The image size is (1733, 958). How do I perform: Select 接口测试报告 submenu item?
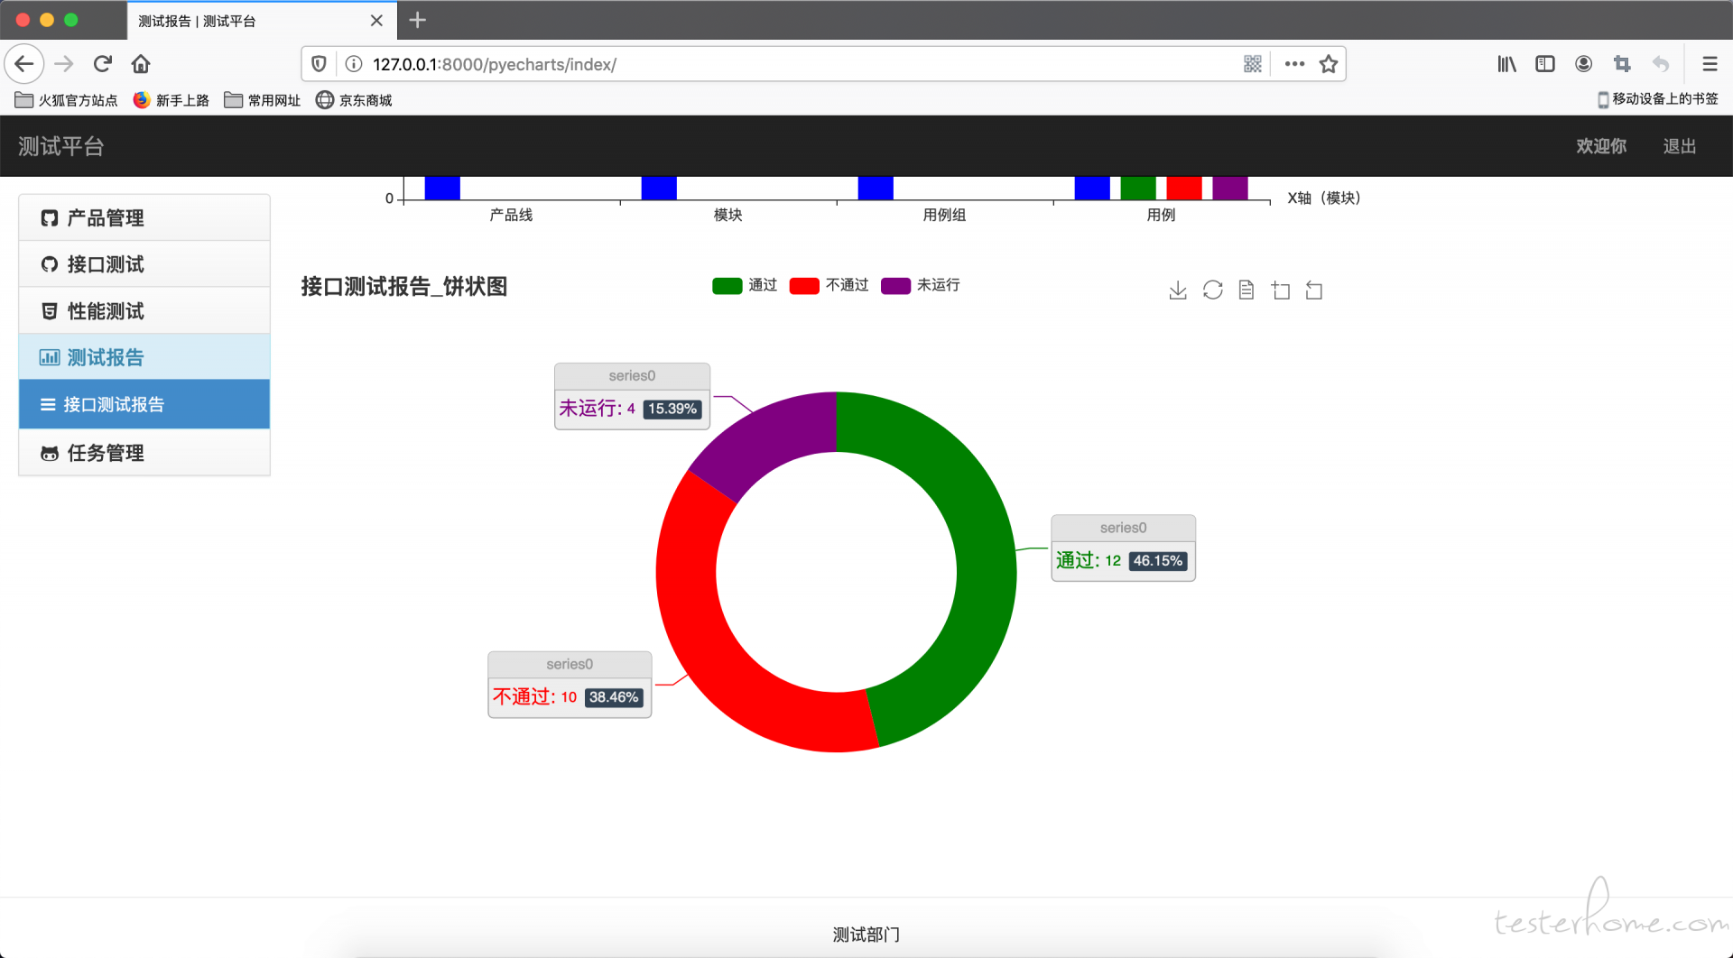(x=144, y=404)
